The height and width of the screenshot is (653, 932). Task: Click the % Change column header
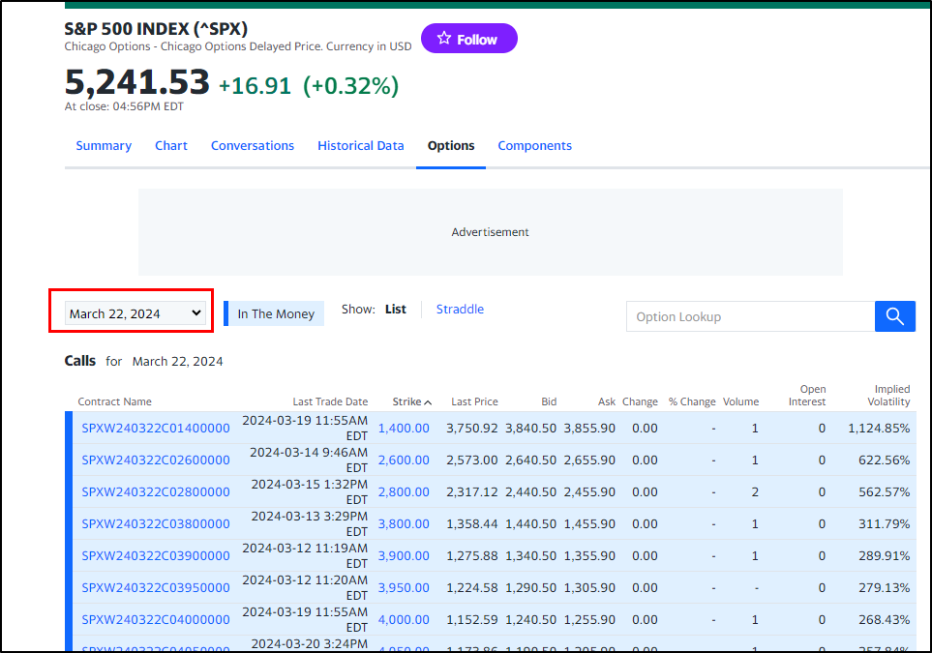pos(692,401)
